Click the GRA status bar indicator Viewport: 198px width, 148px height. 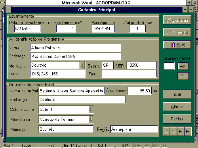click(x=138, y=145)
